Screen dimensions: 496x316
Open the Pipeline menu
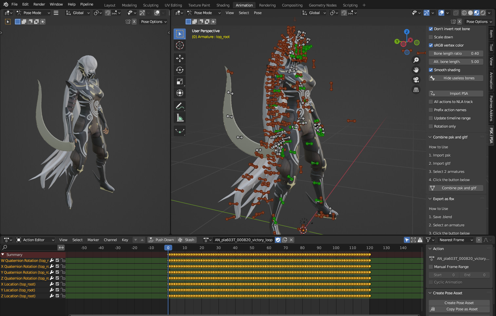pos(86,4)
